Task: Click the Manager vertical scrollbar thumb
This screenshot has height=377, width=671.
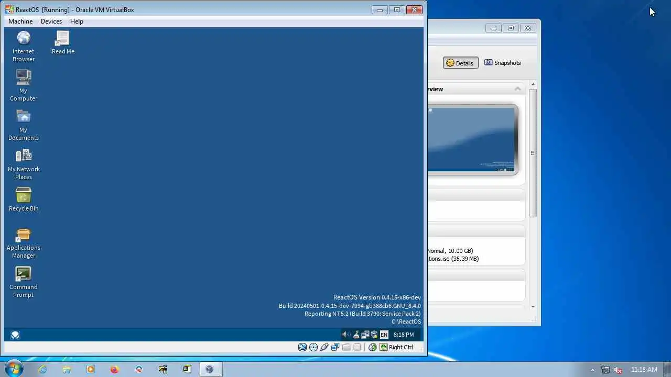Action: tap(533, 153)
